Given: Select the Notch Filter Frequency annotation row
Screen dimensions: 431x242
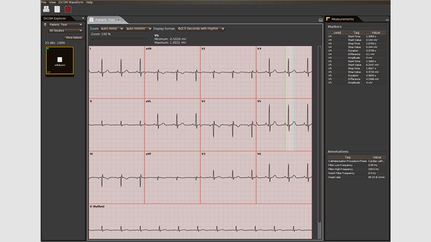Looking at the screenshot, I should 357,173.
